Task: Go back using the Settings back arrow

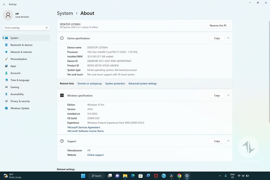Action: pyautogui.click(x=4, y=4)
